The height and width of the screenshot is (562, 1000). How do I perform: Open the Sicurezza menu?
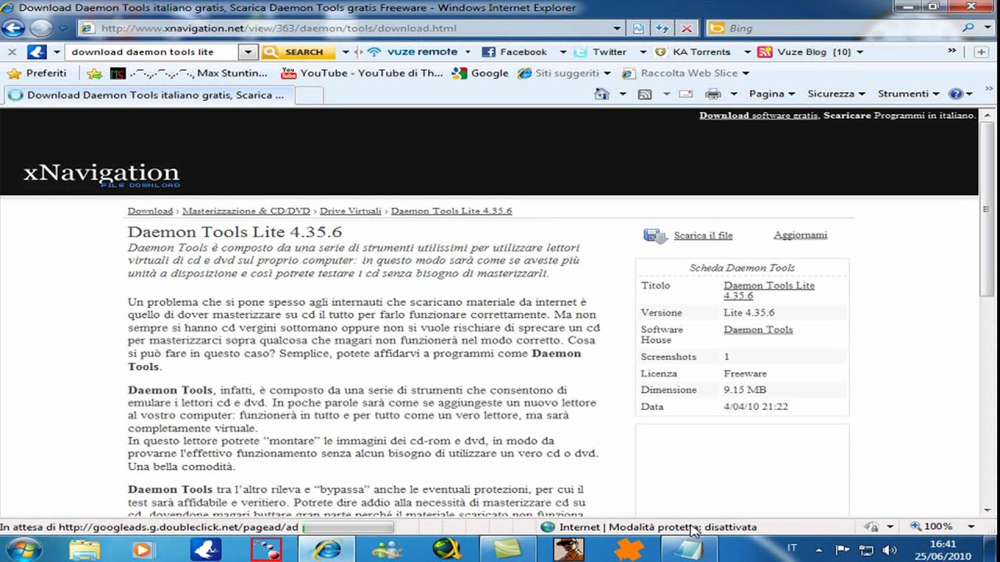(x=836, y=94)
